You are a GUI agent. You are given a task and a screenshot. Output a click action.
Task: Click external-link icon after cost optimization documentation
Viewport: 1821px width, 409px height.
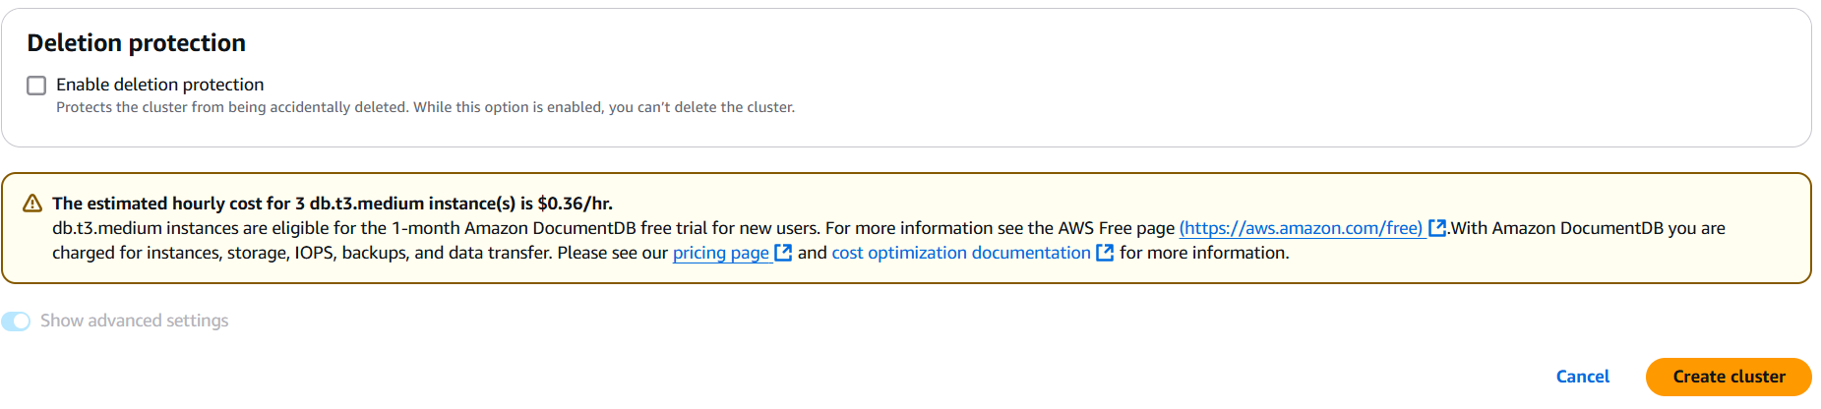pyautogui.click(x=1105, y=253)
